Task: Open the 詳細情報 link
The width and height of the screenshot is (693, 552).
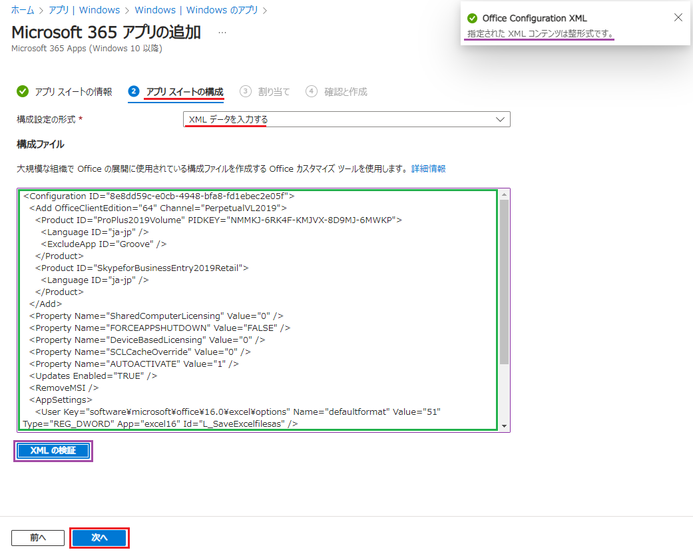Action: [x=428, y=169]
